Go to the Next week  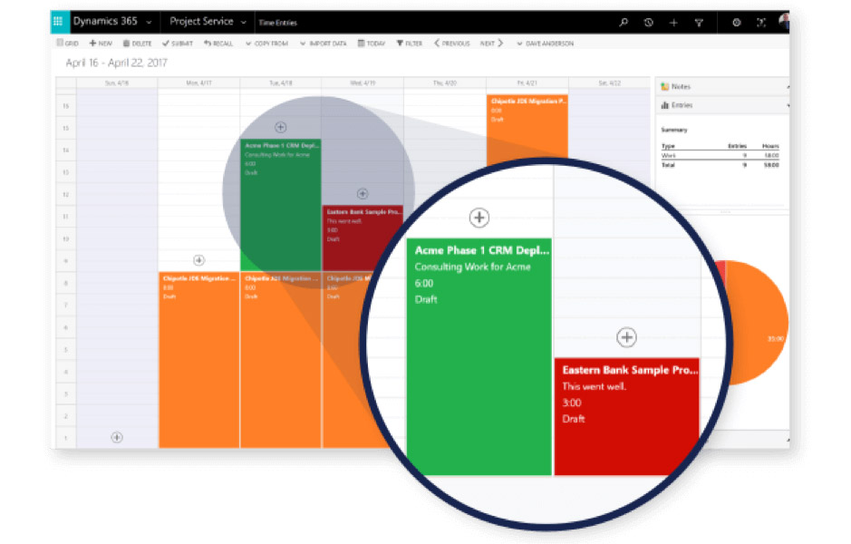coord(492,44)
